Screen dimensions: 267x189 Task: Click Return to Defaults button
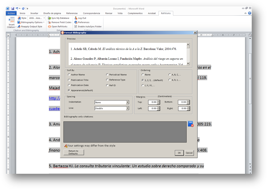74,152
